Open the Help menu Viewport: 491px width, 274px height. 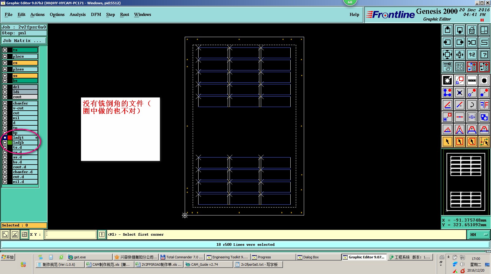click(354, 14)
